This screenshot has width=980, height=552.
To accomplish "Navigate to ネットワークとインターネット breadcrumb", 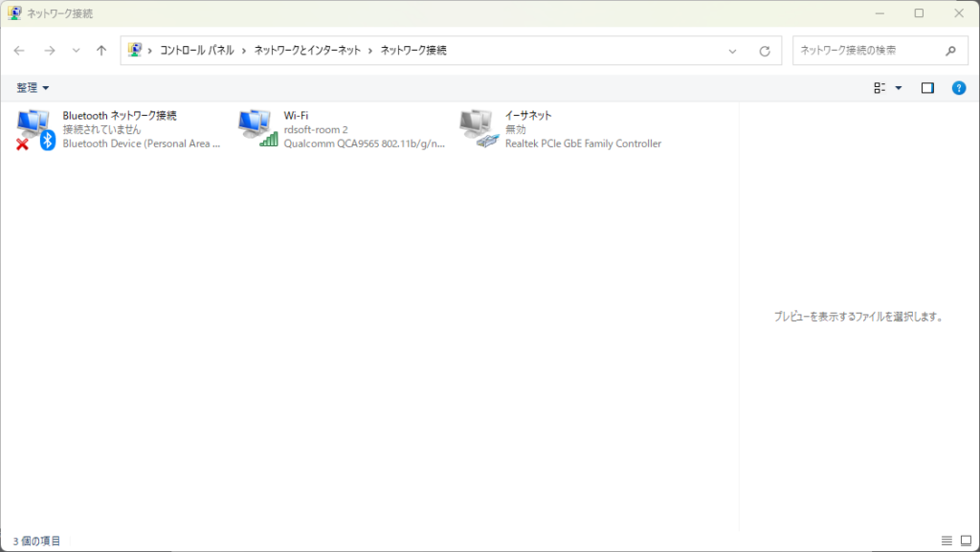I will tap(306, 51).
